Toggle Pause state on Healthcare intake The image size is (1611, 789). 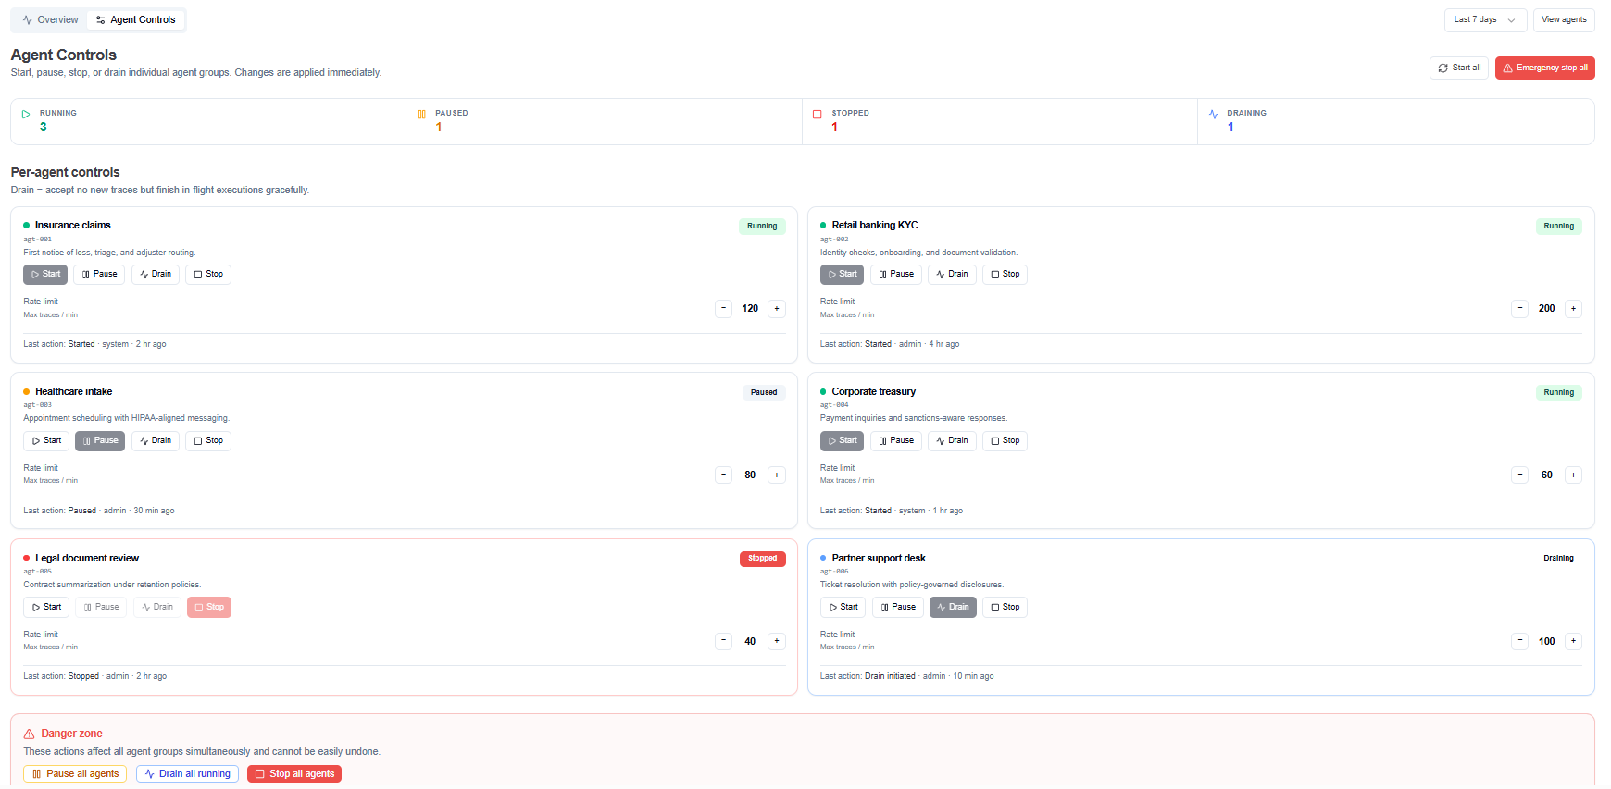(100, 441)
